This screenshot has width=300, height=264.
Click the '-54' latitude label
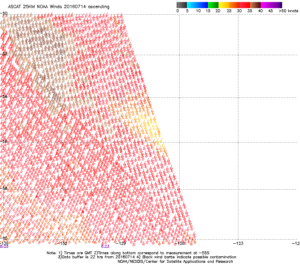[x=4, y=96]
